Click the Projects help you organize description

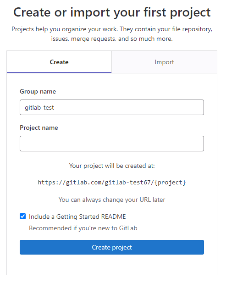click(112, 29)
